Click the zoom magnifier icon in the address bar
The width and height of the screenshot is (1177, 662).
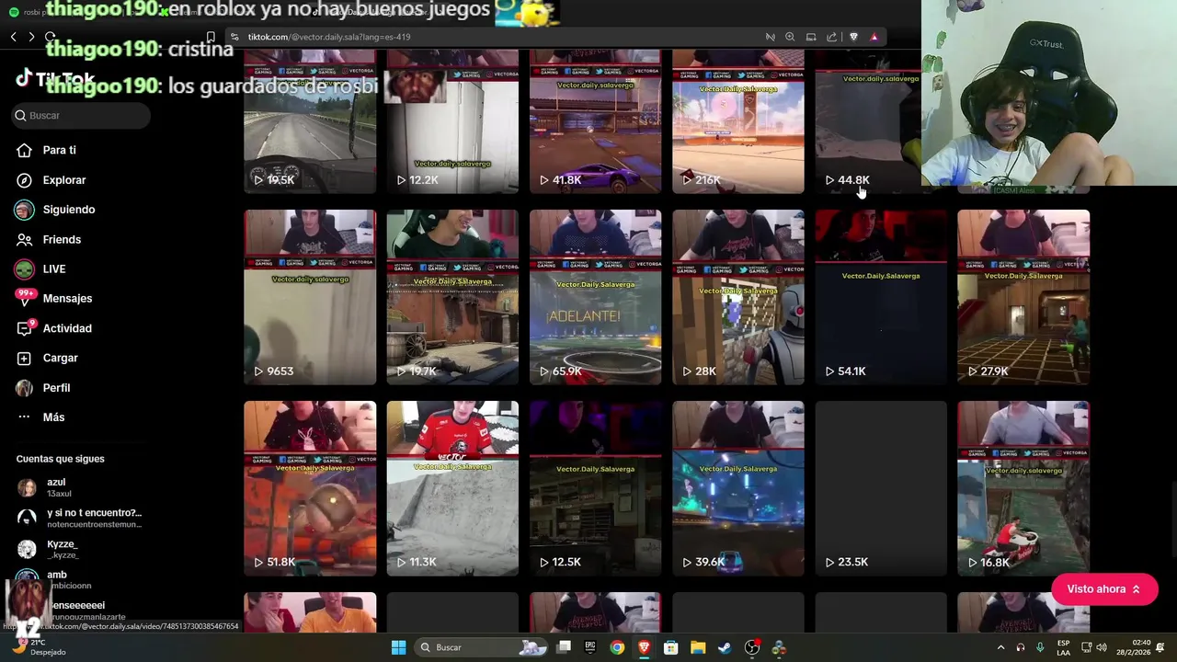790,37
